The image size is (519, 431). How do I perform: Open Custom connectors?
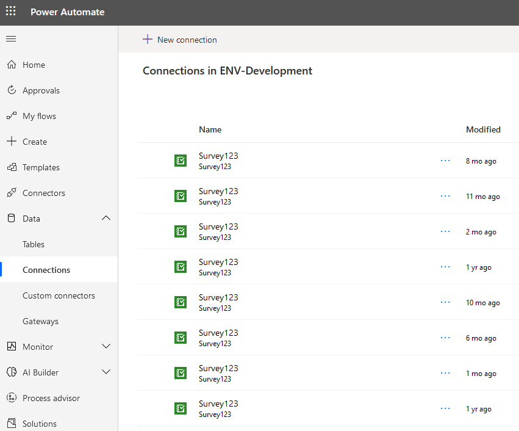pos(59,295)
